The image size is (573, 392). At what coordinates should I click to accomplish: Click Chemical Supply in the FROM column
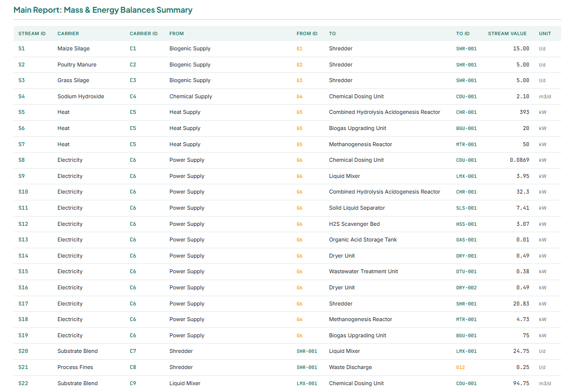point(191,96)
